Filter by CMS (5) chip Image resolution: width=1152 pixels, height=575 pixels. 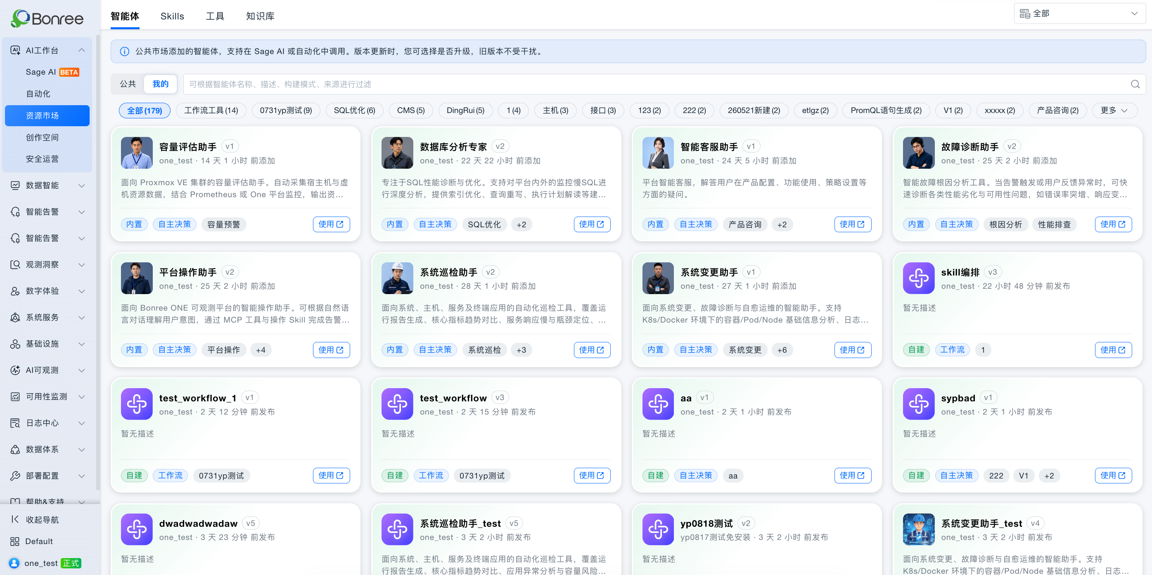pyautogui.click(x=410, y=111)
